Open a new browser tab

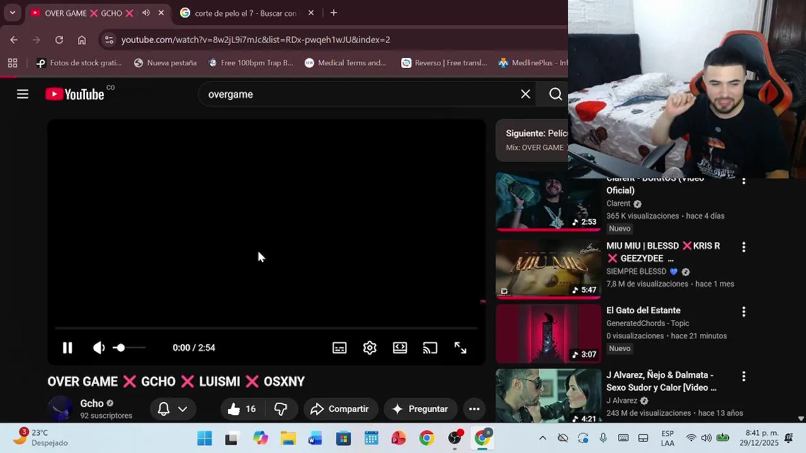click(334, 13)
